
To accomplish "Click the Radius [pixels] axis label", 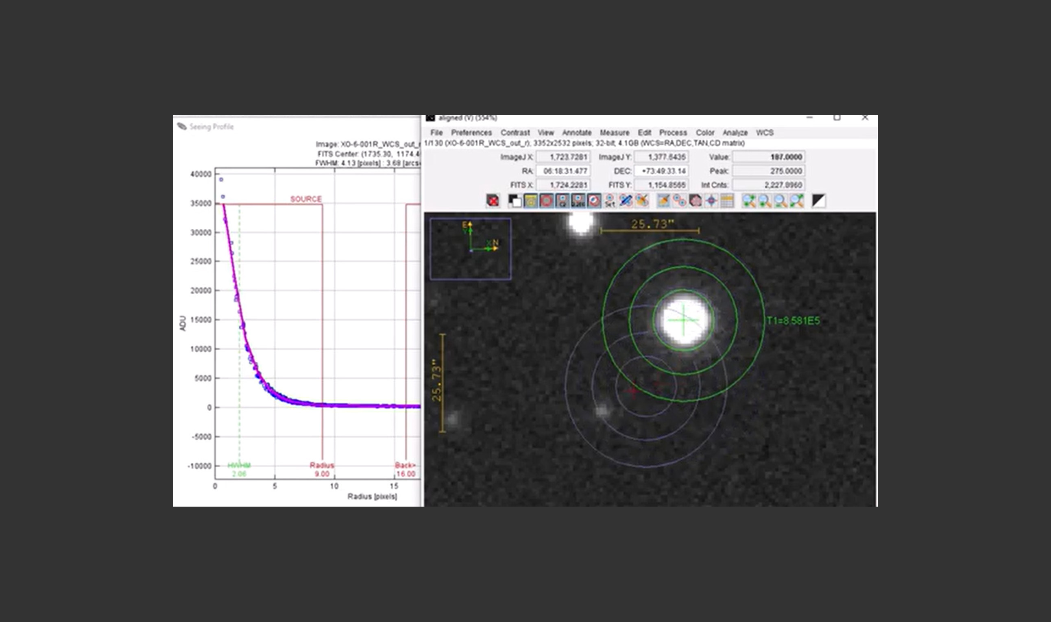I will (x=372, y=496).
